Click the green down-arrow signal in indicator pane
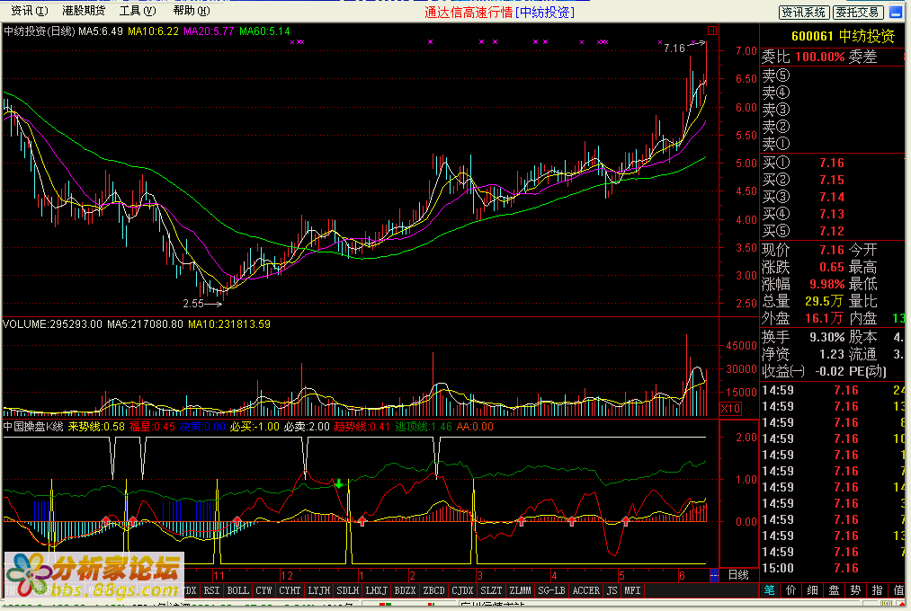Viewport: 911px width, 611px height. click(339, 483)
